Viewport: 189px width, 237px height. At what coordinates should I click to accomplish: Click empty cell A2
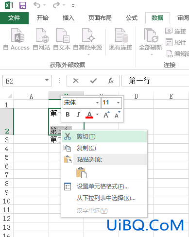tap(31, 122)
